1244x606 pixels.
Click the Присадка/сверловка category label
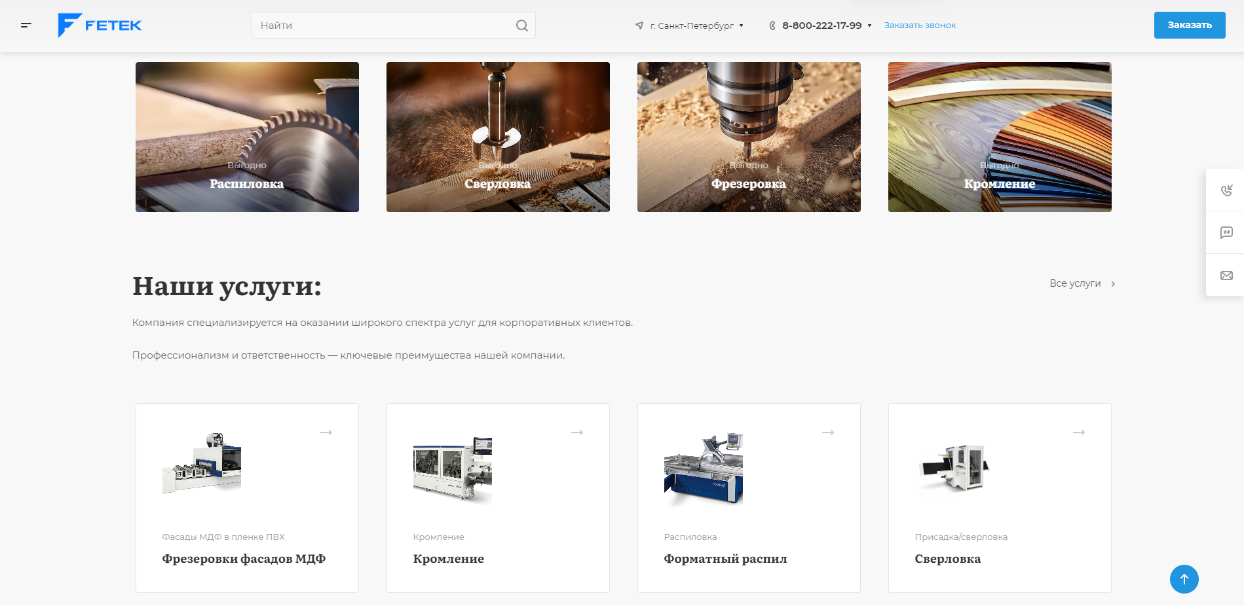point(961,537)
